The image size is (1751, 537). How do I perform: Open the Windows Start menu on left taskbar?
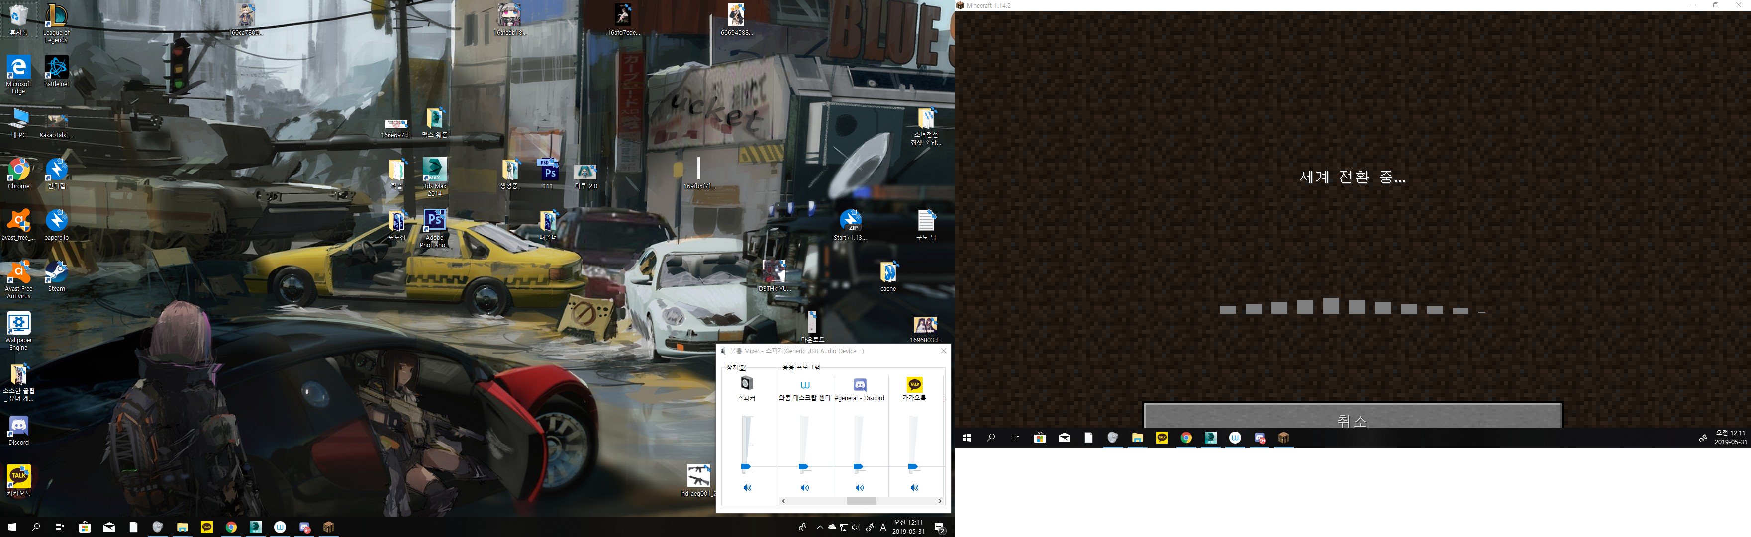point(11,527)
